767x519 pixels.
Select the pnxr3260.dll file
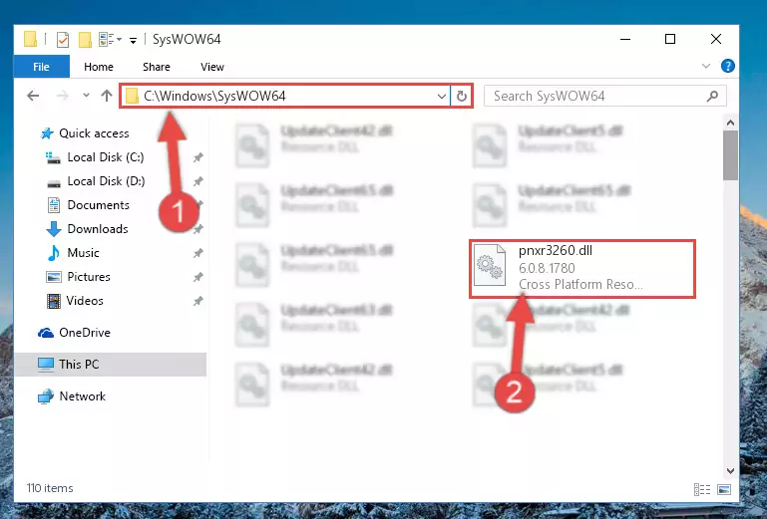[x=582, y=268]
